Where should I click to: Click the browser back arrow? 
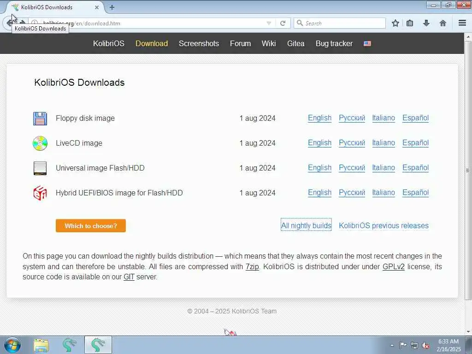(x=9, y=23)
